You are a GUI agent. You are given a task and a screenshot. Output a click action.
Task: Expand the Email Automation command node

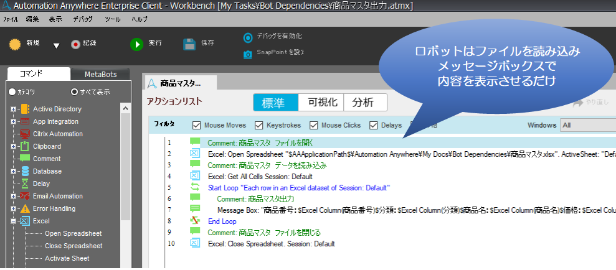click(13, 196)
